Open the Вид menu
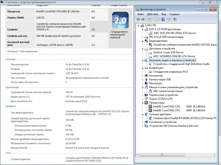The image size is (221, 165). click(164, 14)
